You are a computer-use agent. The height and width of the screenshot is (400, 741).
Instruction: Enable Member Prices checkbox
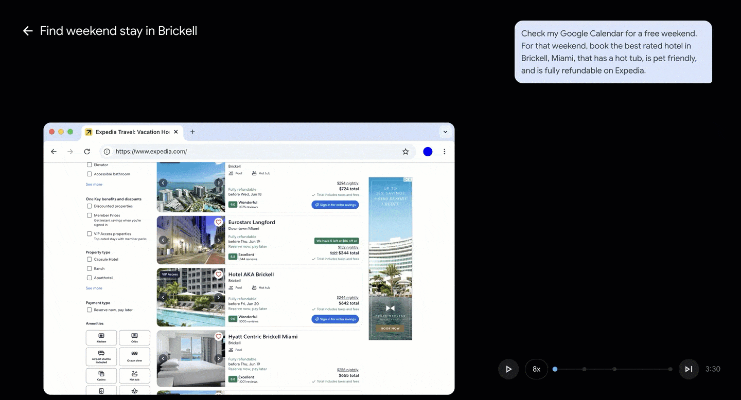(x=90, y=215)
